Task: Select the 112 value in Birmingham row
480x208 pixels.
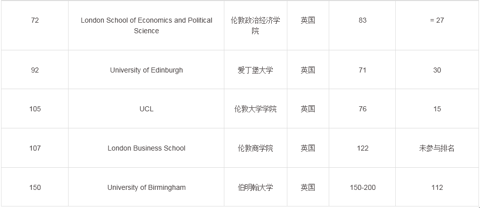Action: 437,188
